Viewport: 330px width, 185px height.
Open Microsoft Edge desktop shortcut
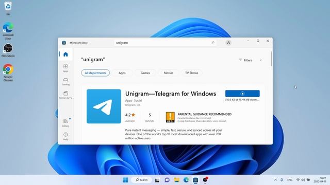click(x=8, y=31)
